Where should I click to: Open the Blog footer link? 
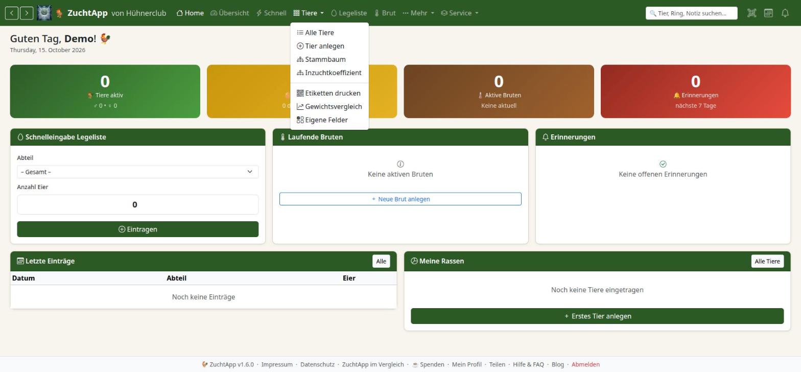(x=558, y=364)
